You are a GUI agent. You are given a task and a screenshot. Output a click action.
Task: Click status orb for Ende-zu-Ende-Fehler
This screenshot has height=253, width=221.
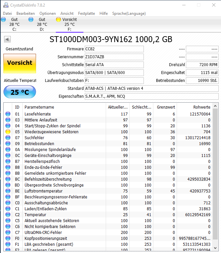[8, 167]
